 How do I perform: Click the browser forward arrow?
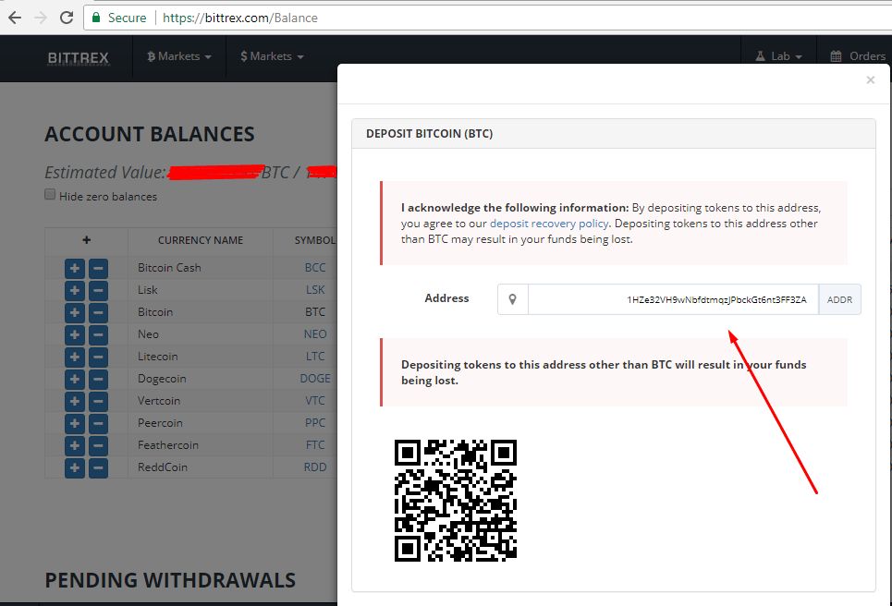(x=41, y=18)
